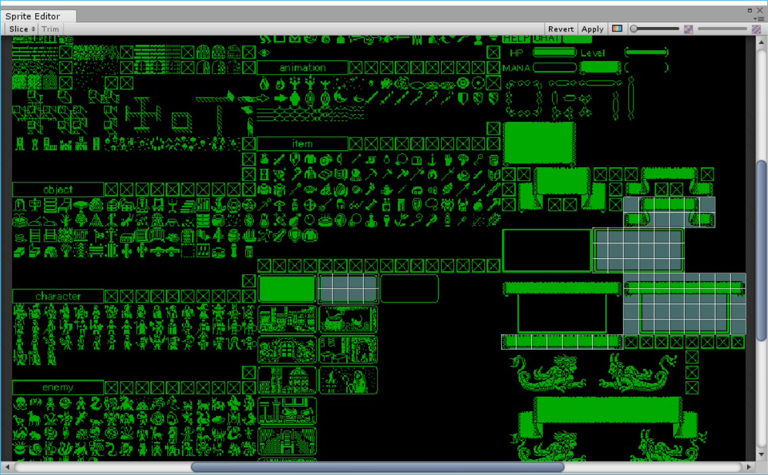The image size is (768, 475).
Task: Select the flame sprite in the animation section
Action: 265,82
